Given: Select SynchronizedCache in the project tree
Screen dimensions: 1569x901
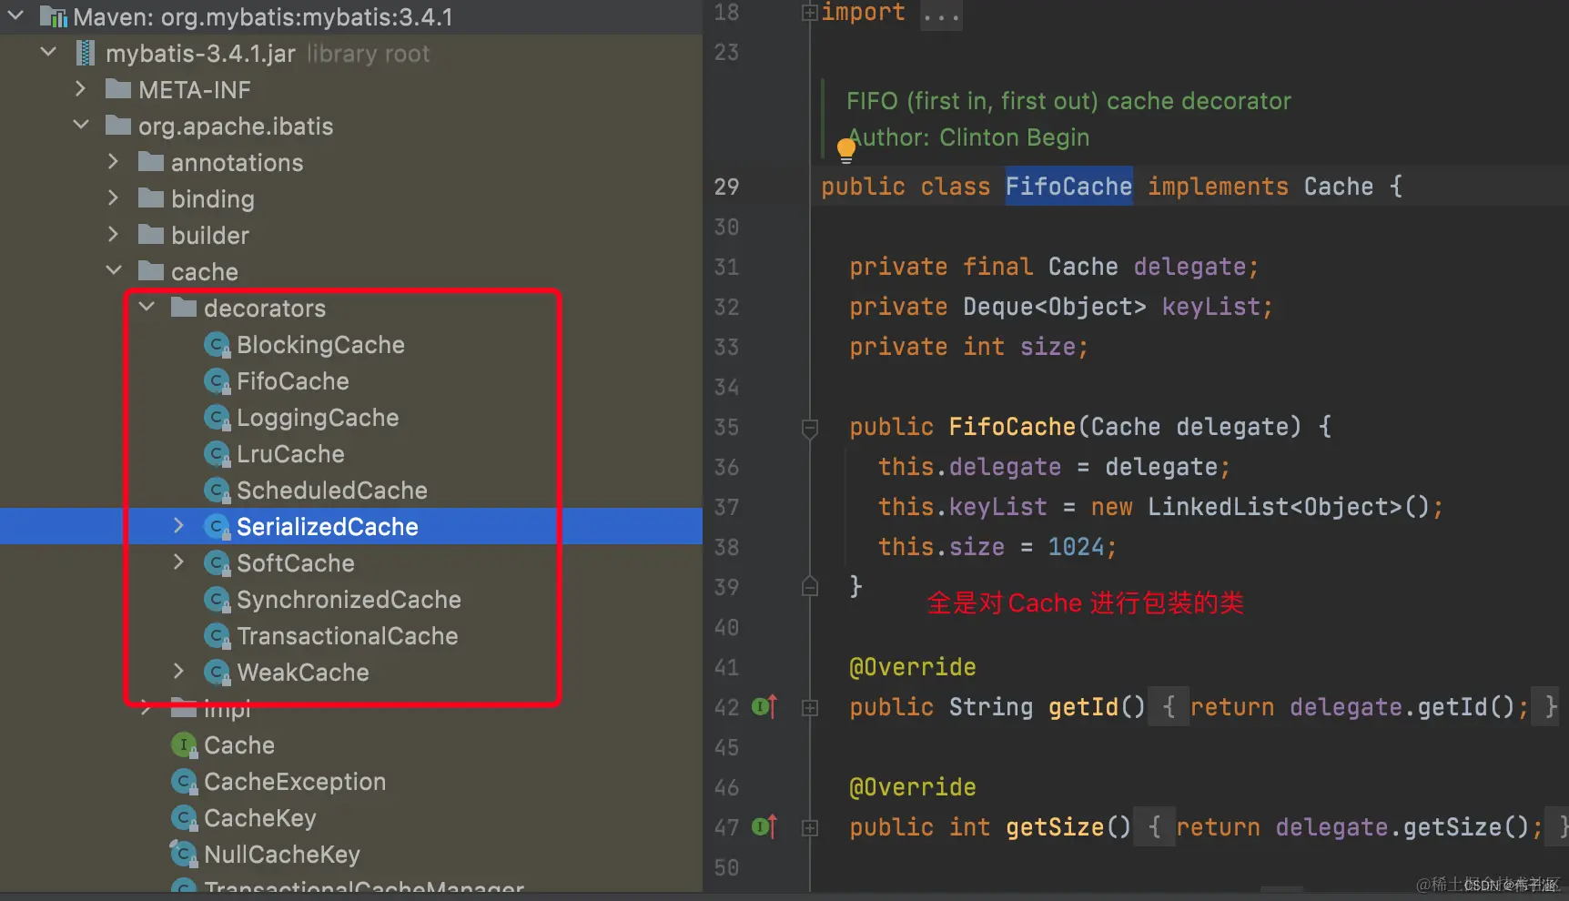Looking at the screenshot, I should (349, 600).
